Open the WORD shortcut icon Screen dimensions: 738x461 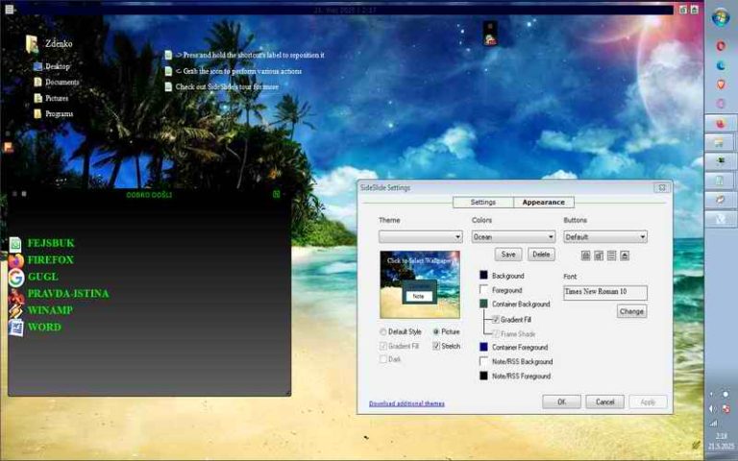click(x=16, y=328)
